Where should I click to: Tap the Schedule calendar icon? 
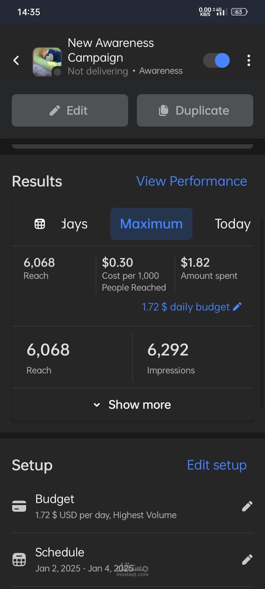coord(19,560)
